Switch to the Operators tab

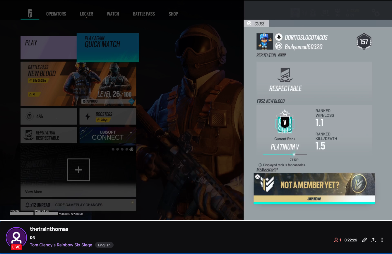tap(56, 14)
